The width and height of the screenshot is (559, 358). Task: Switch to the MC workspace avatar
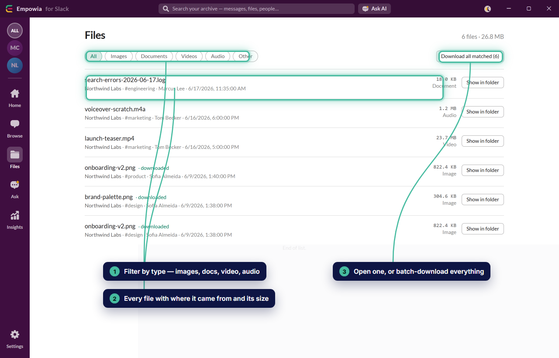coord(15,48)
